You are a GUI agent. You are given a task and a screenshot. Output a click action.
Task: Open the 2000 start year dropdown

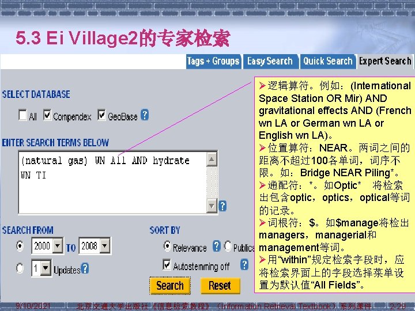(x=47, y=246)
